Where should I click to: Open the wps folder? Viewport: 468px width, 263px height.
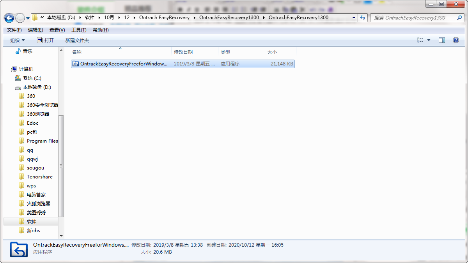click(x=31, y=185)
